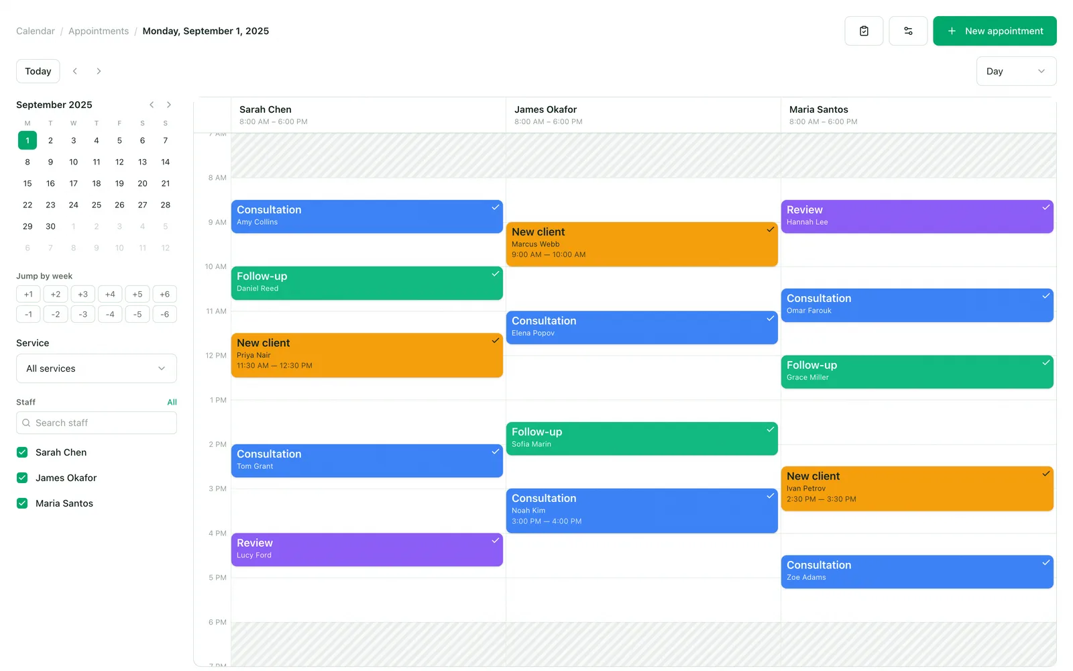Click checkmark on Zoe Adams consultation

[x=1046, y=562]
